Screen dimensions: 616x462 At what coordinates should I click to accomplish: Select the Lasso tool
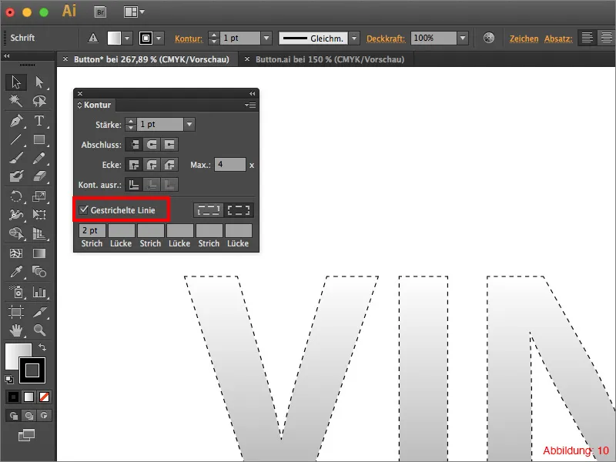click(39, 101)
